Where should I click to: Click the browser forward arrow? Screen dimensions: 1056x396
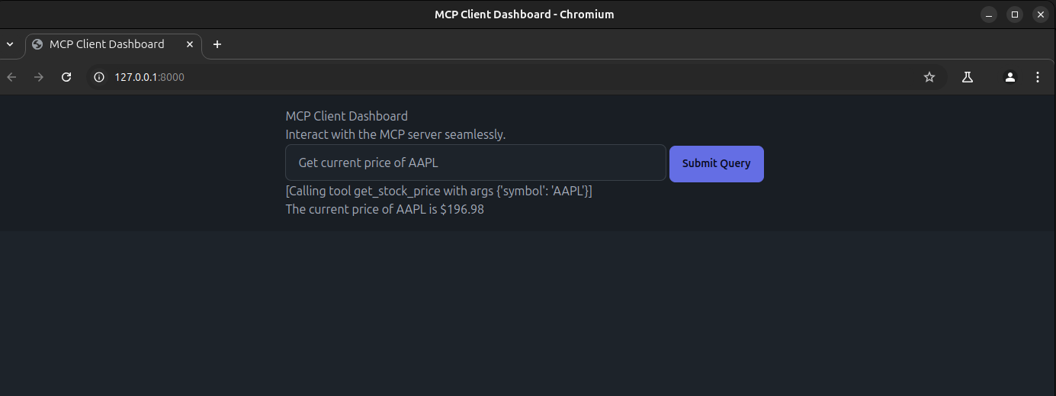click(39, 77)
